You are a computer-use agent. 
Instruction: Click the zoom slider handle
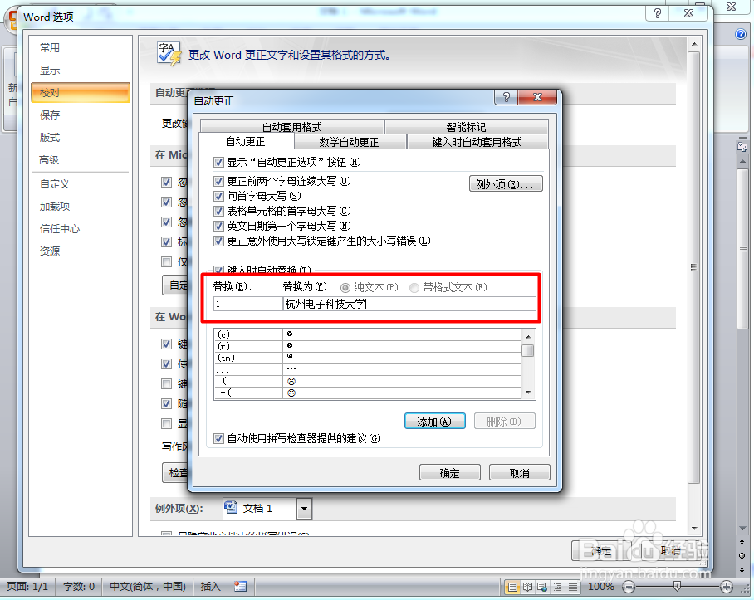[677, 586]
